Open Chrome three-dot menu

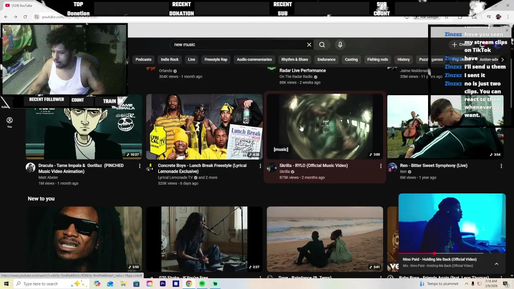coord(508,17)
